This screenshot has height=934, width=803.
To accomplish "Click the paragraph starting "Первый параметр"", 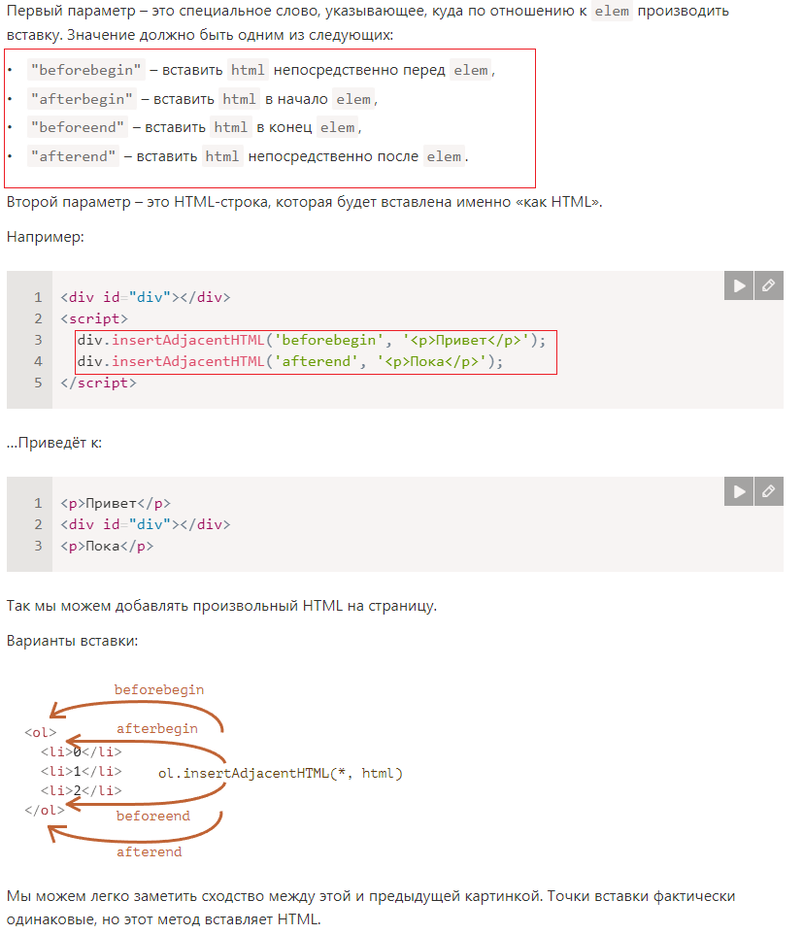I will [368, 22].
